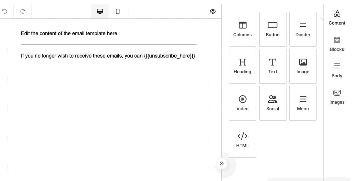
Task: Toggle the eye preview button
Action: pyautogui.click(x=213, y=11)
